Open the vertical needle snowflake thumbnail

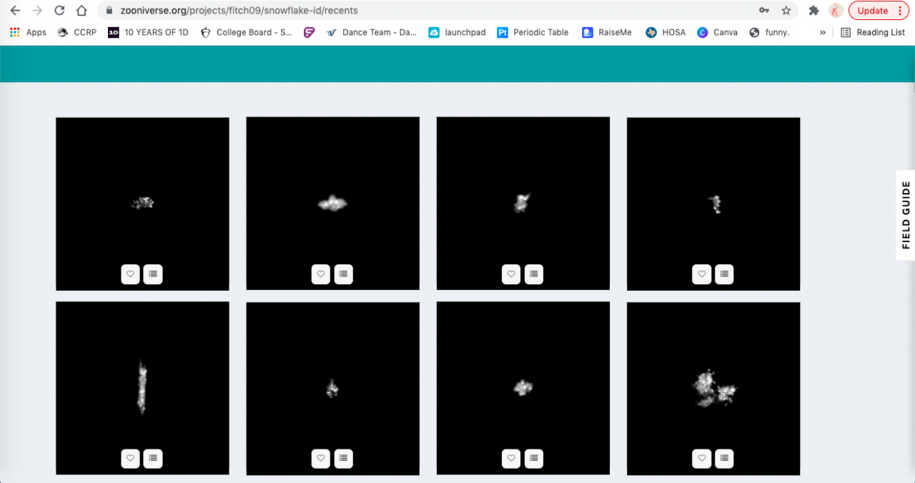(x=142, y=388)
